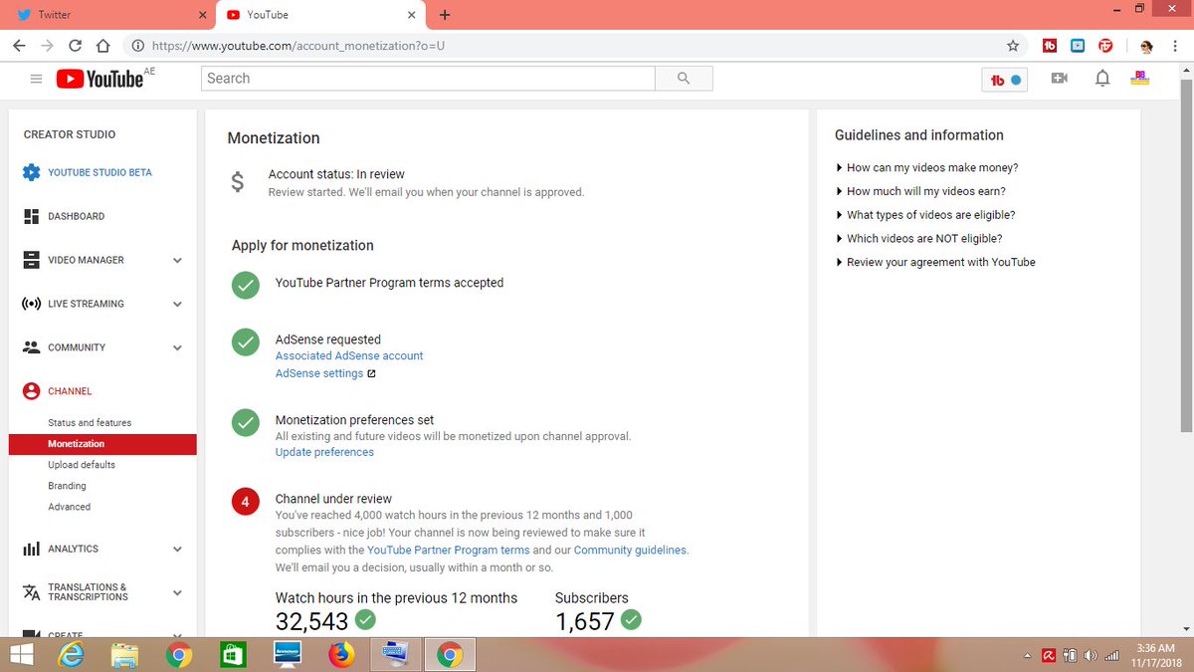This screenshot has width=1194, height=672.
Task: Open YouTube Partner Program terms link
Action: coord(448,550)
